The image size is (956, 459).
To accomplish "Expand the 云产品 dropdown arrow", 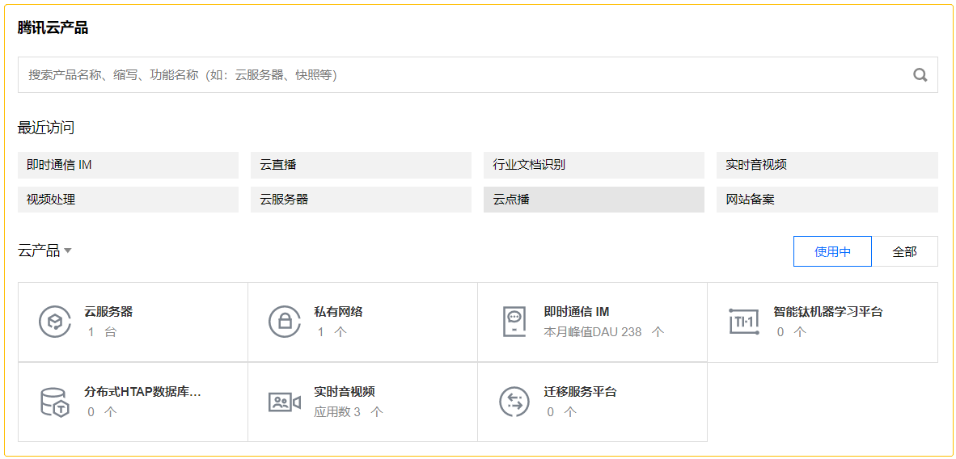I will coord(68,251).
